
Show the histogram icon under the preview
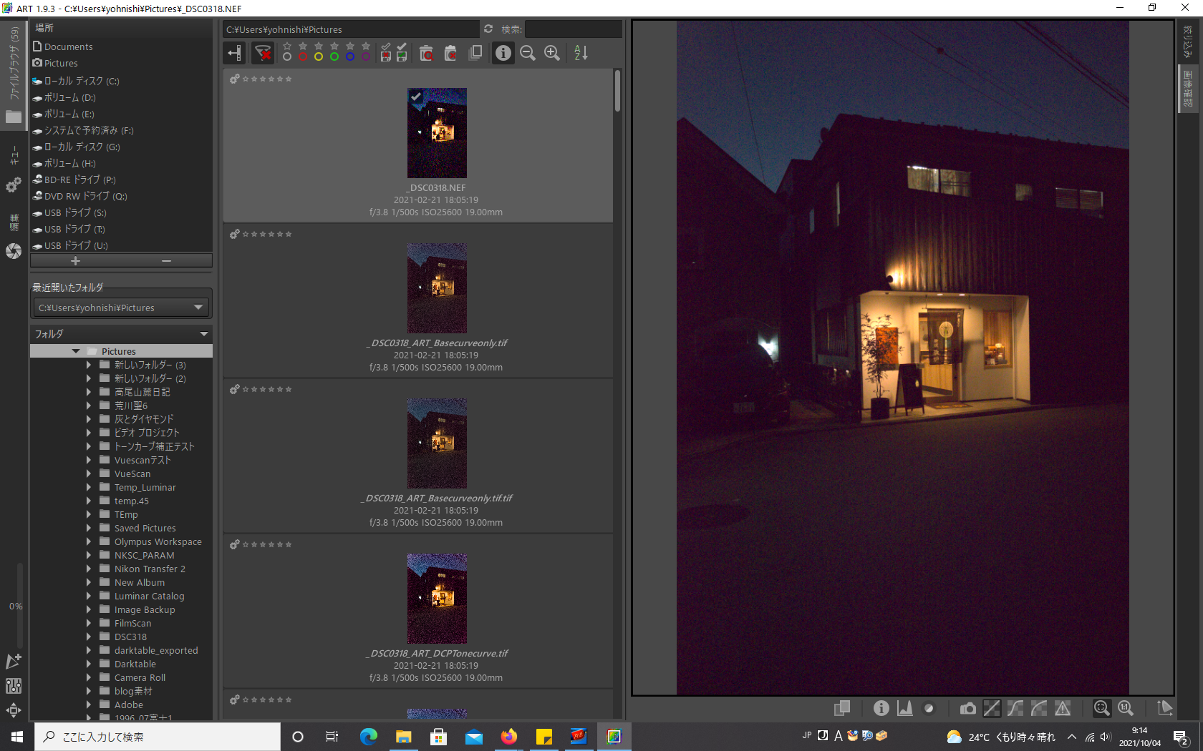905,708
